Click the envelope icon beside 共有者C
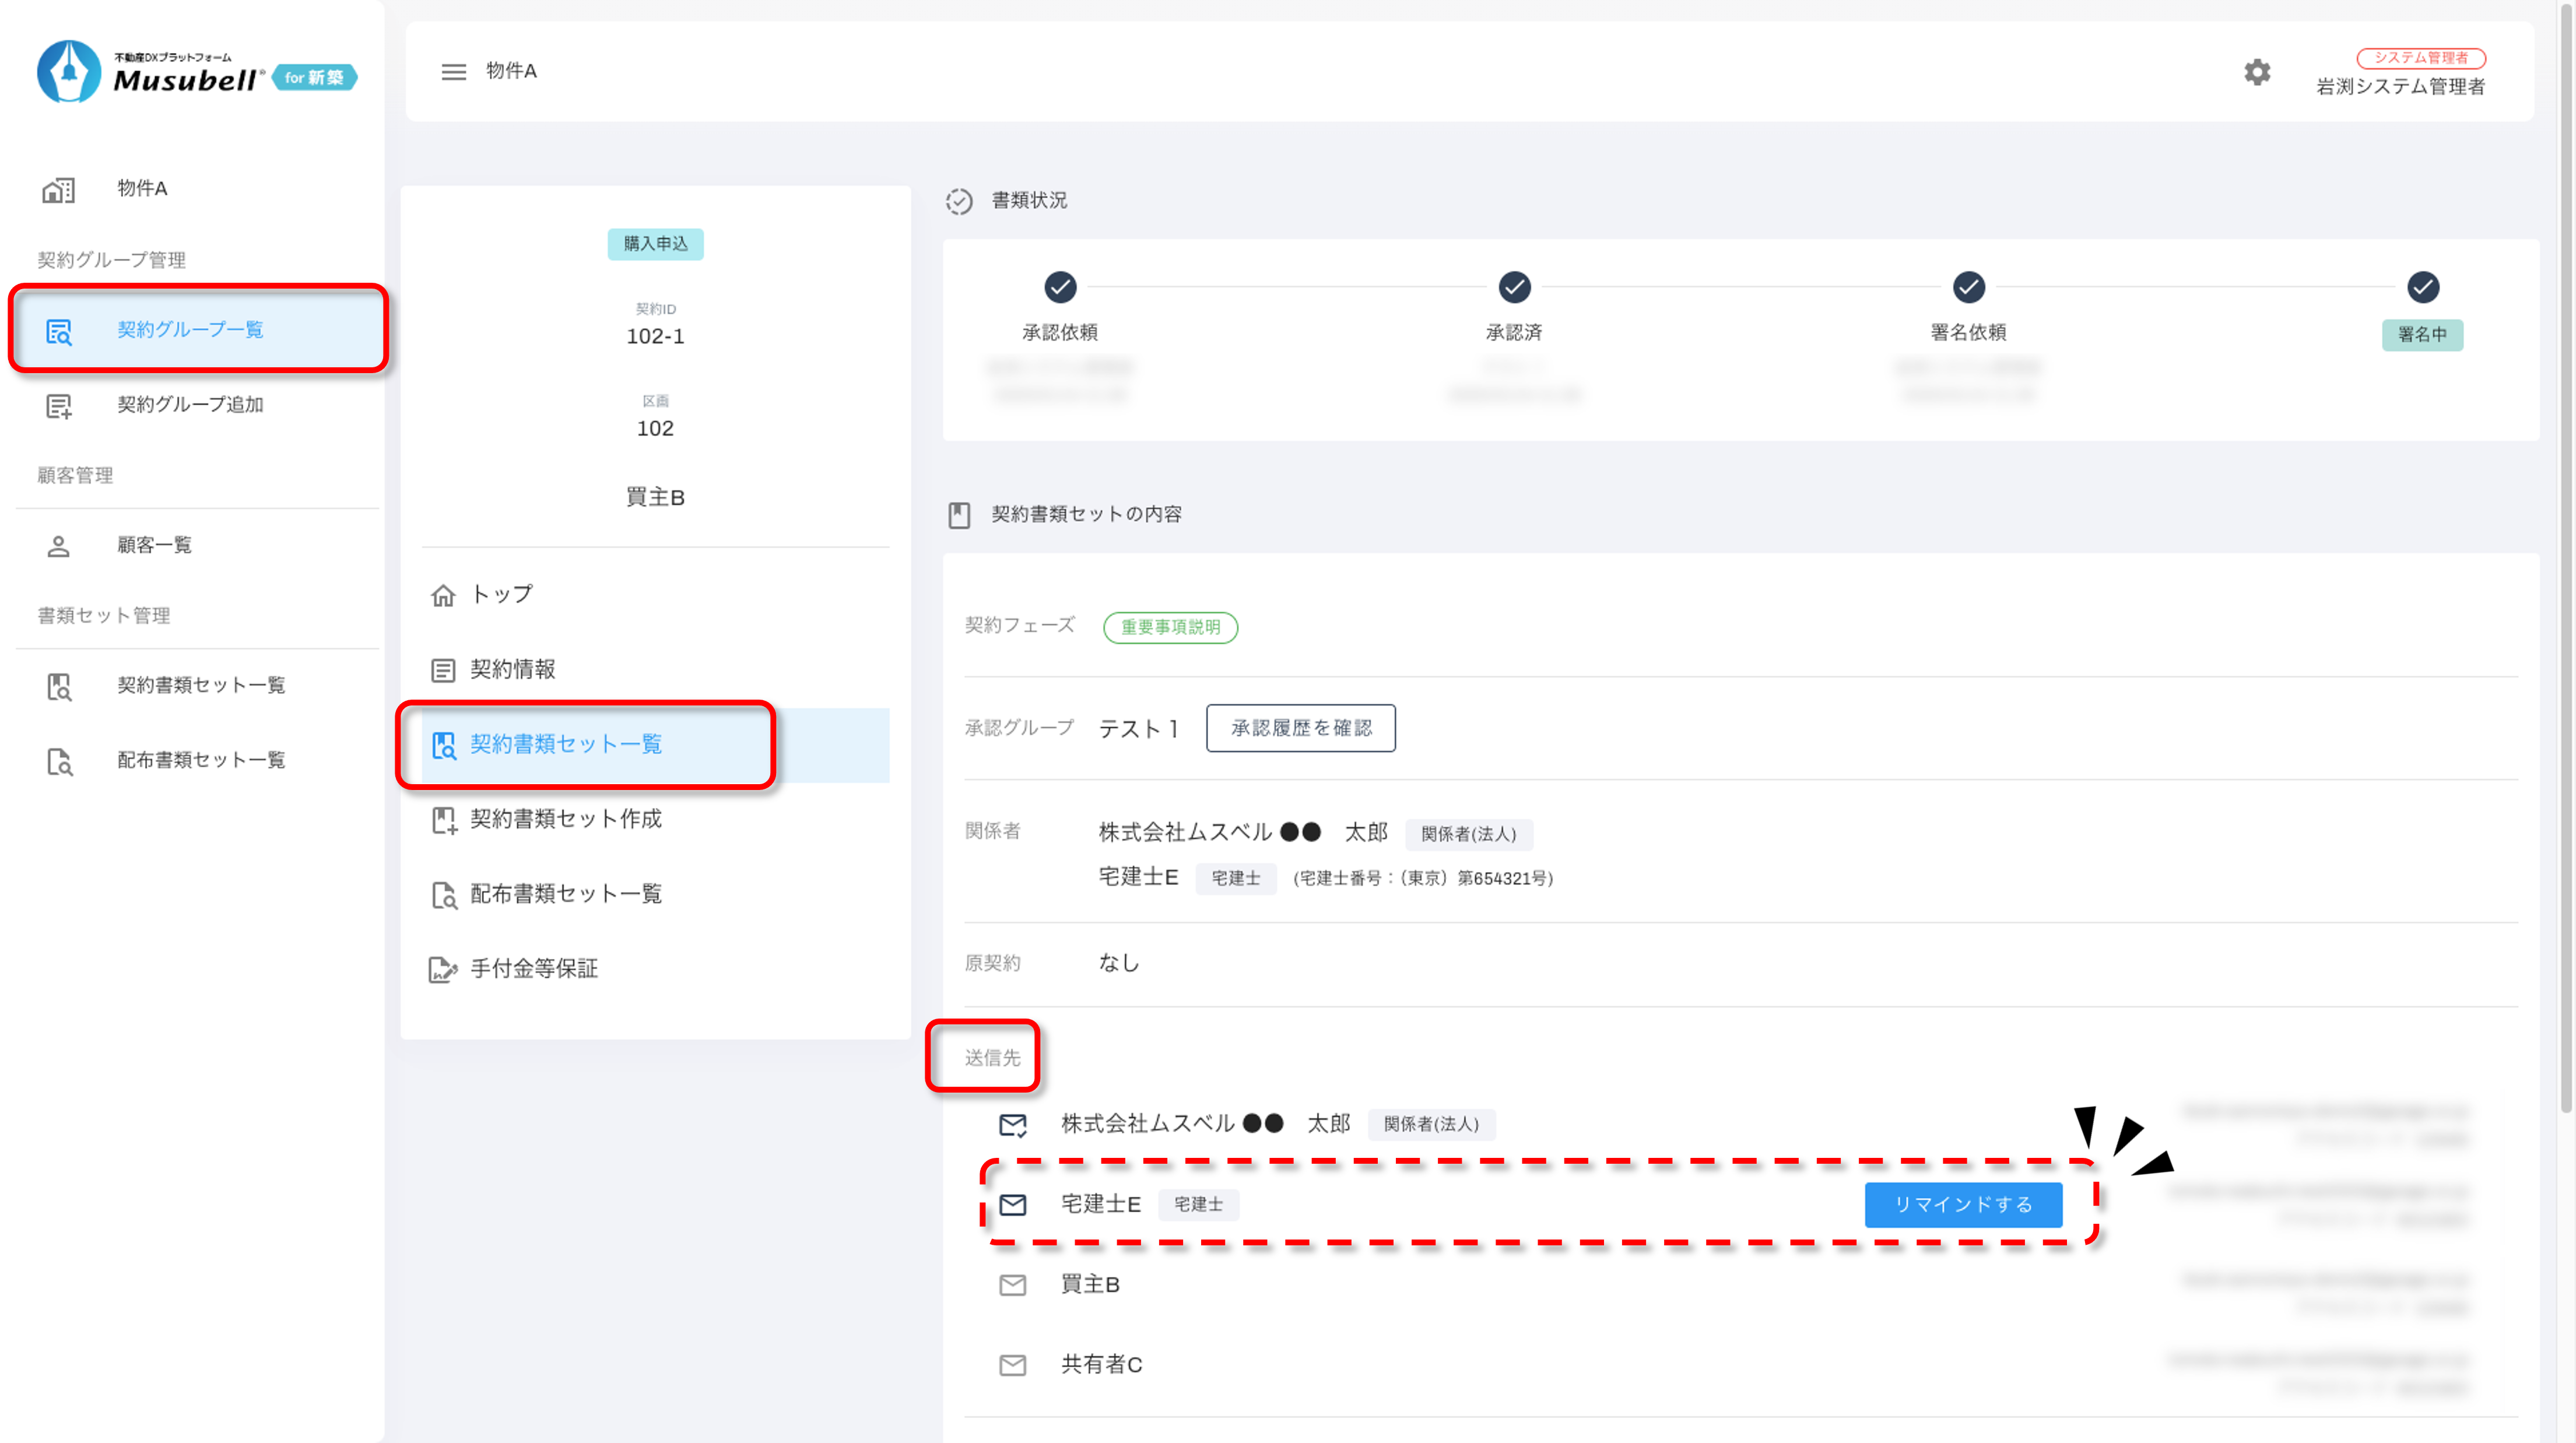The width and height of the screenshot is (2576, 1443). [x=1012, y=1364]
